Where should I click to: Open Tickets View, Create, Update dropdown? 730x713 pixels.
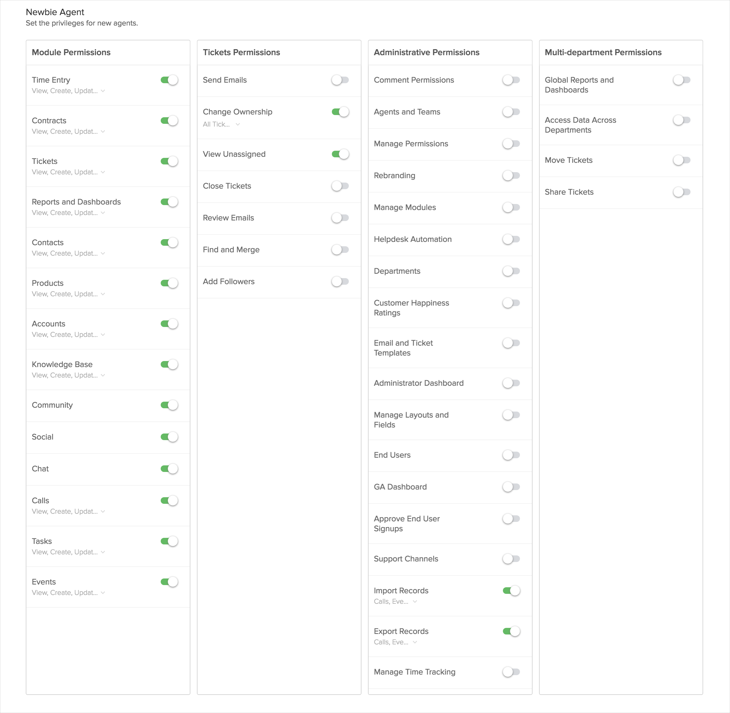pyautogui.click(x=69, y=172)
